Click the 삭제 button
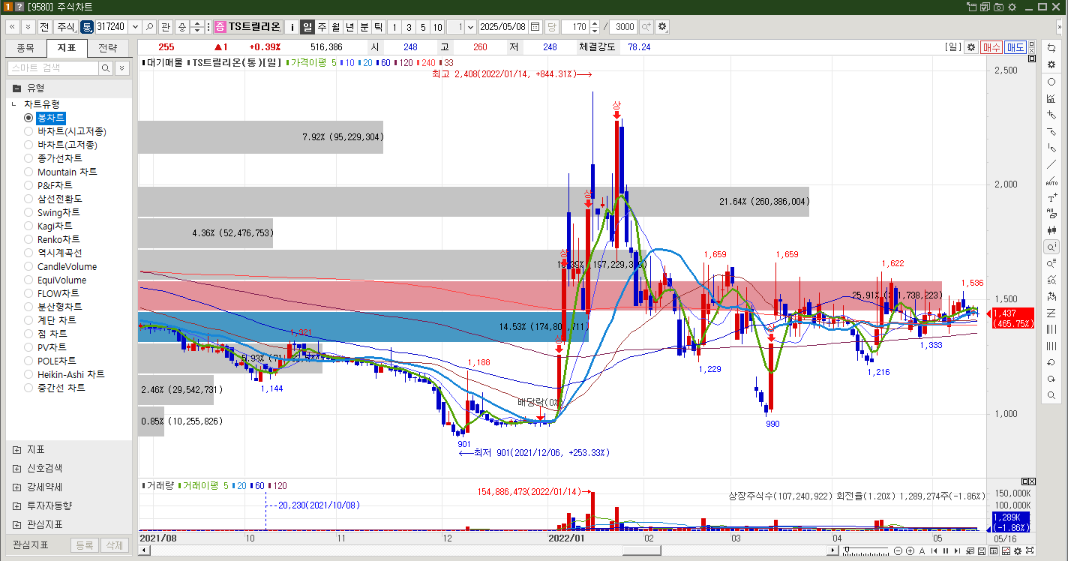Viewport: 1068px width, 561px height. tap(115, 545)
